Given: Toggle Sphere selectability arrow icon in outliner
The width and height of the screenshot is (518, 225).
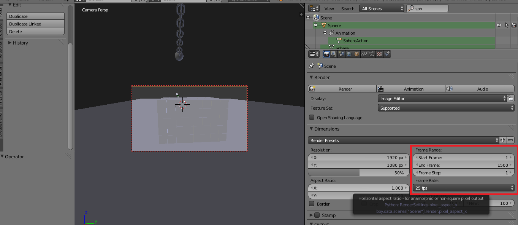Looking at the screenshot, I should pos(507,25).
